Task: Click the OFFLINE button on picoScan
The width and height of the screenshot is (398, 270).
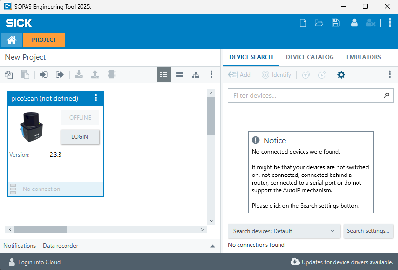Action: pyautogui.click(x=80, y=118)
